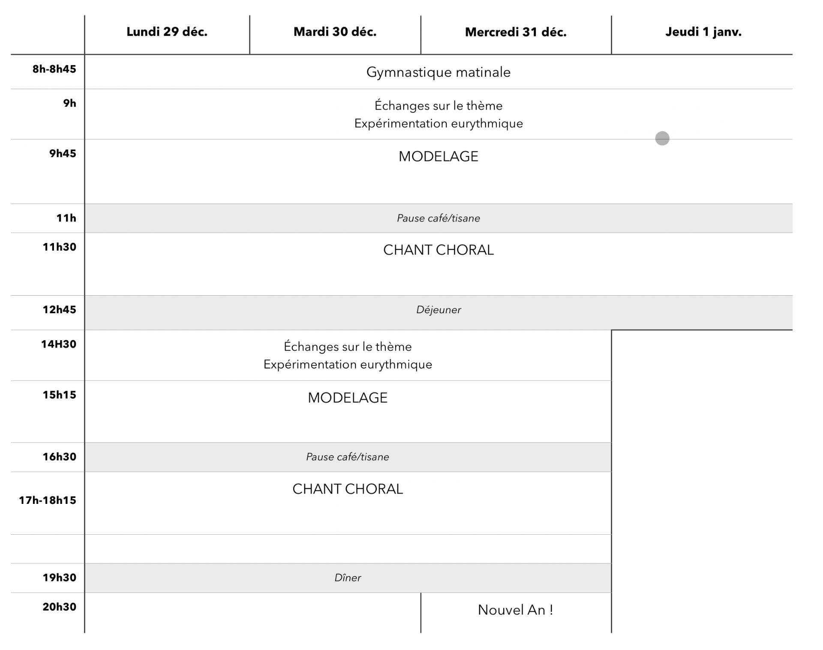Select the 16h30 "Pause café/tisane" break
Screen dimensions: 823x650
(347, 457)
